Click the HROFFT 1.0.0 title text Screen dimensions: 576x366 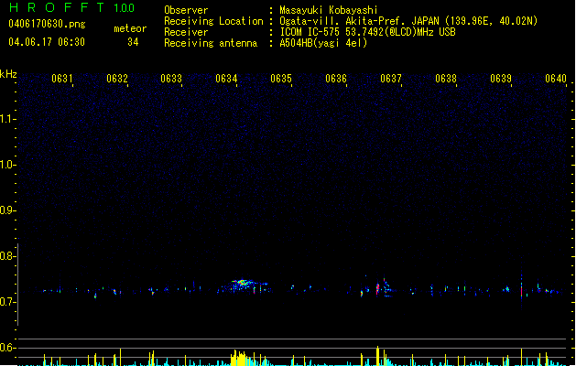click(72, 7)
